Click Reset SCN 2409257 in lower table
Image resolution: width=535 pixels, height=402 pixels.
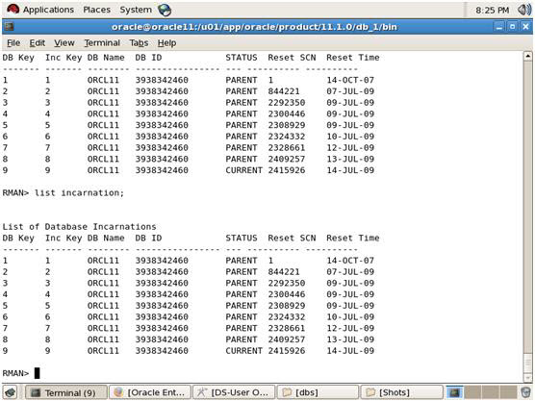pyautogui.click(x=287, y=339)
